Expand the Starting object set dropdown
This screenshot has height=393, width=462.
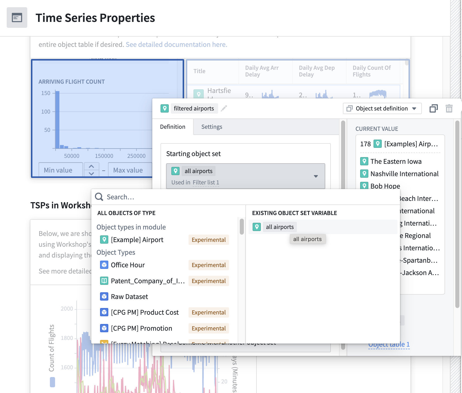tap(316, 176)
